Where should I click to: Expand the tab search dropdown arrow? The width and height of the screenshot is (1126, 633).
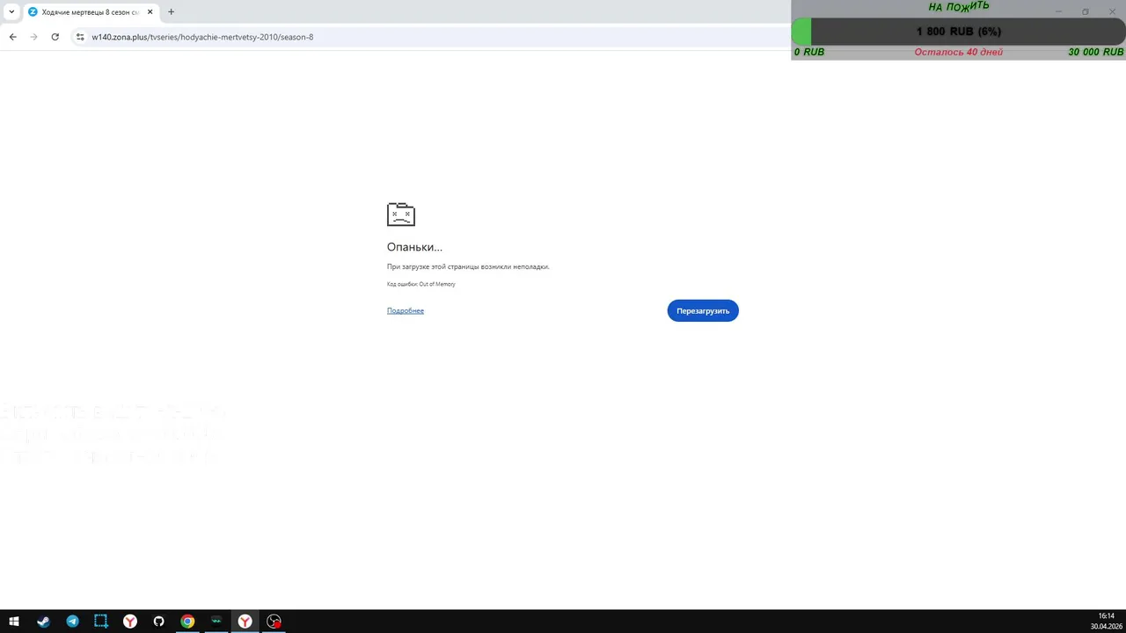tap(11, 12)
